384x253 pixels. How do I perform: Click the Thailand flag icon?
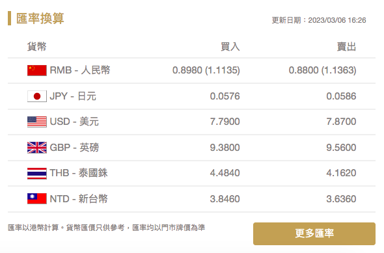(x=36, y=173)
